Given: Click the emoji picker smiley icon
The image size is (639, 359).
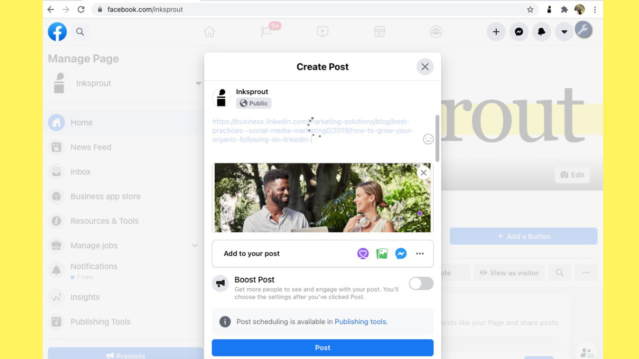Looking at the screenshot, I should tap(428, 139).
